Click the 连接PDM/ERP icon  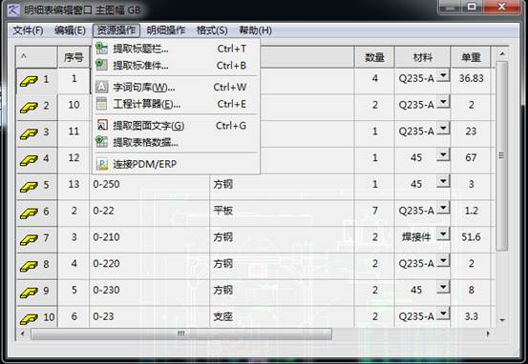[102, 164]
